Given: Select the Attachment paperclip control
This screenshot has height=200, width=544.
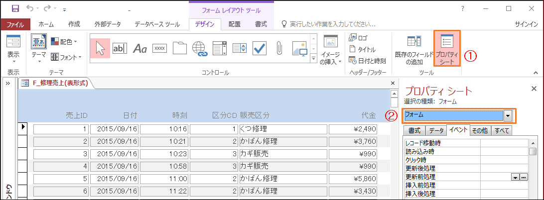Looking at the screenshot, I should 279,49.
